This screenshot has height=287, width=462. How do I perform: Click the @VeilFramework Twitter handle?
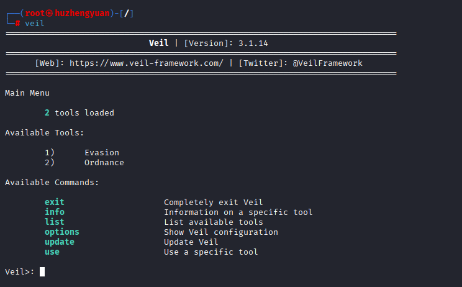(327, 63)
